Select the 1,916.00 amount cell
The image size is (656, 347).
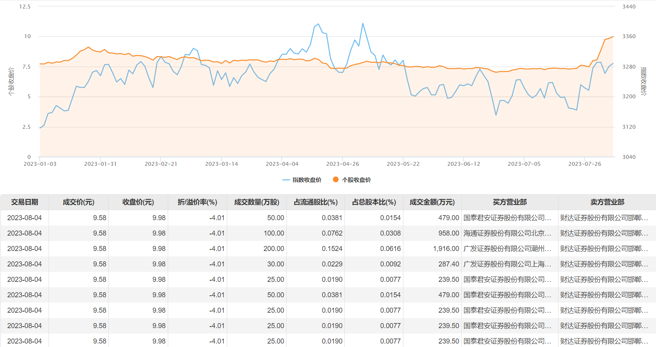coord(446,249)
